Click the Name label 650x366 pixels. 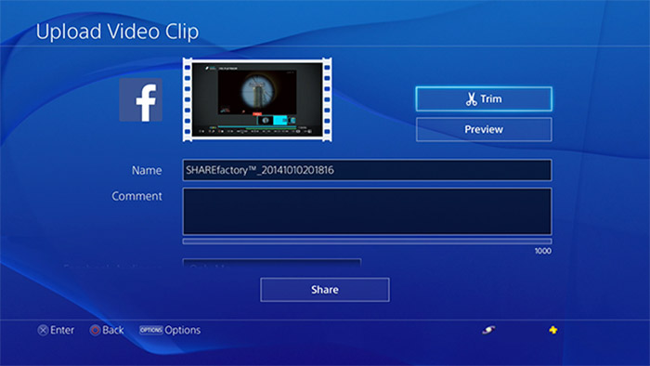pyautogui.click(x=147, y=170)
